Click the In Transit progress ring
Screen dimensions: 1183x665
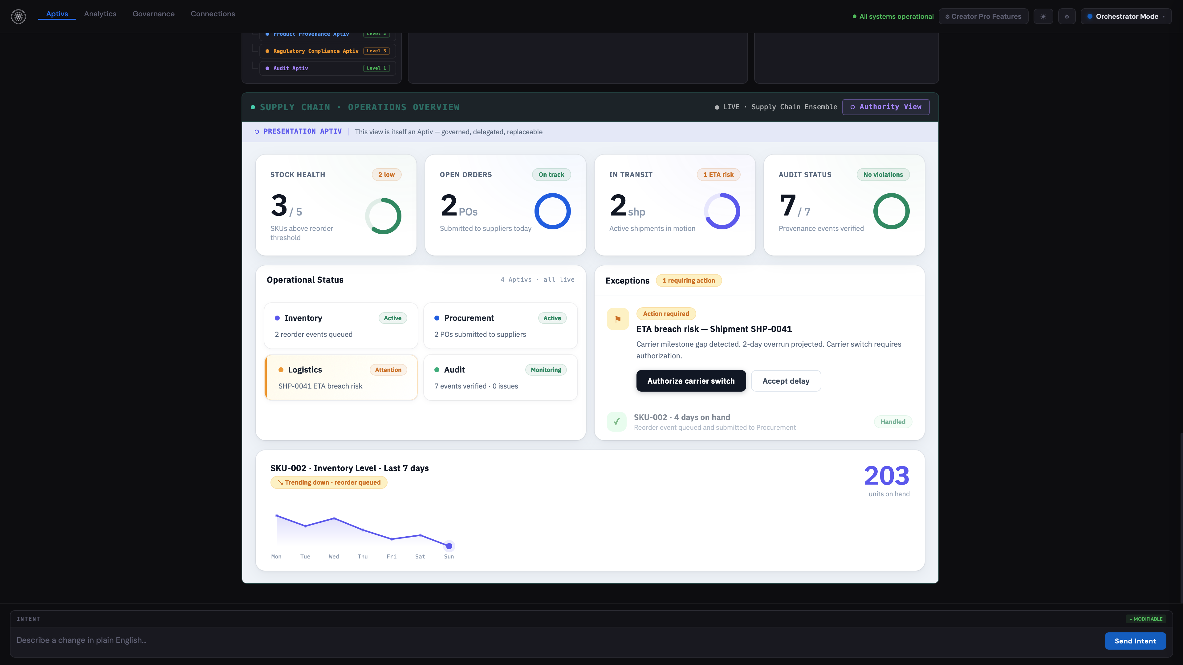722,211
